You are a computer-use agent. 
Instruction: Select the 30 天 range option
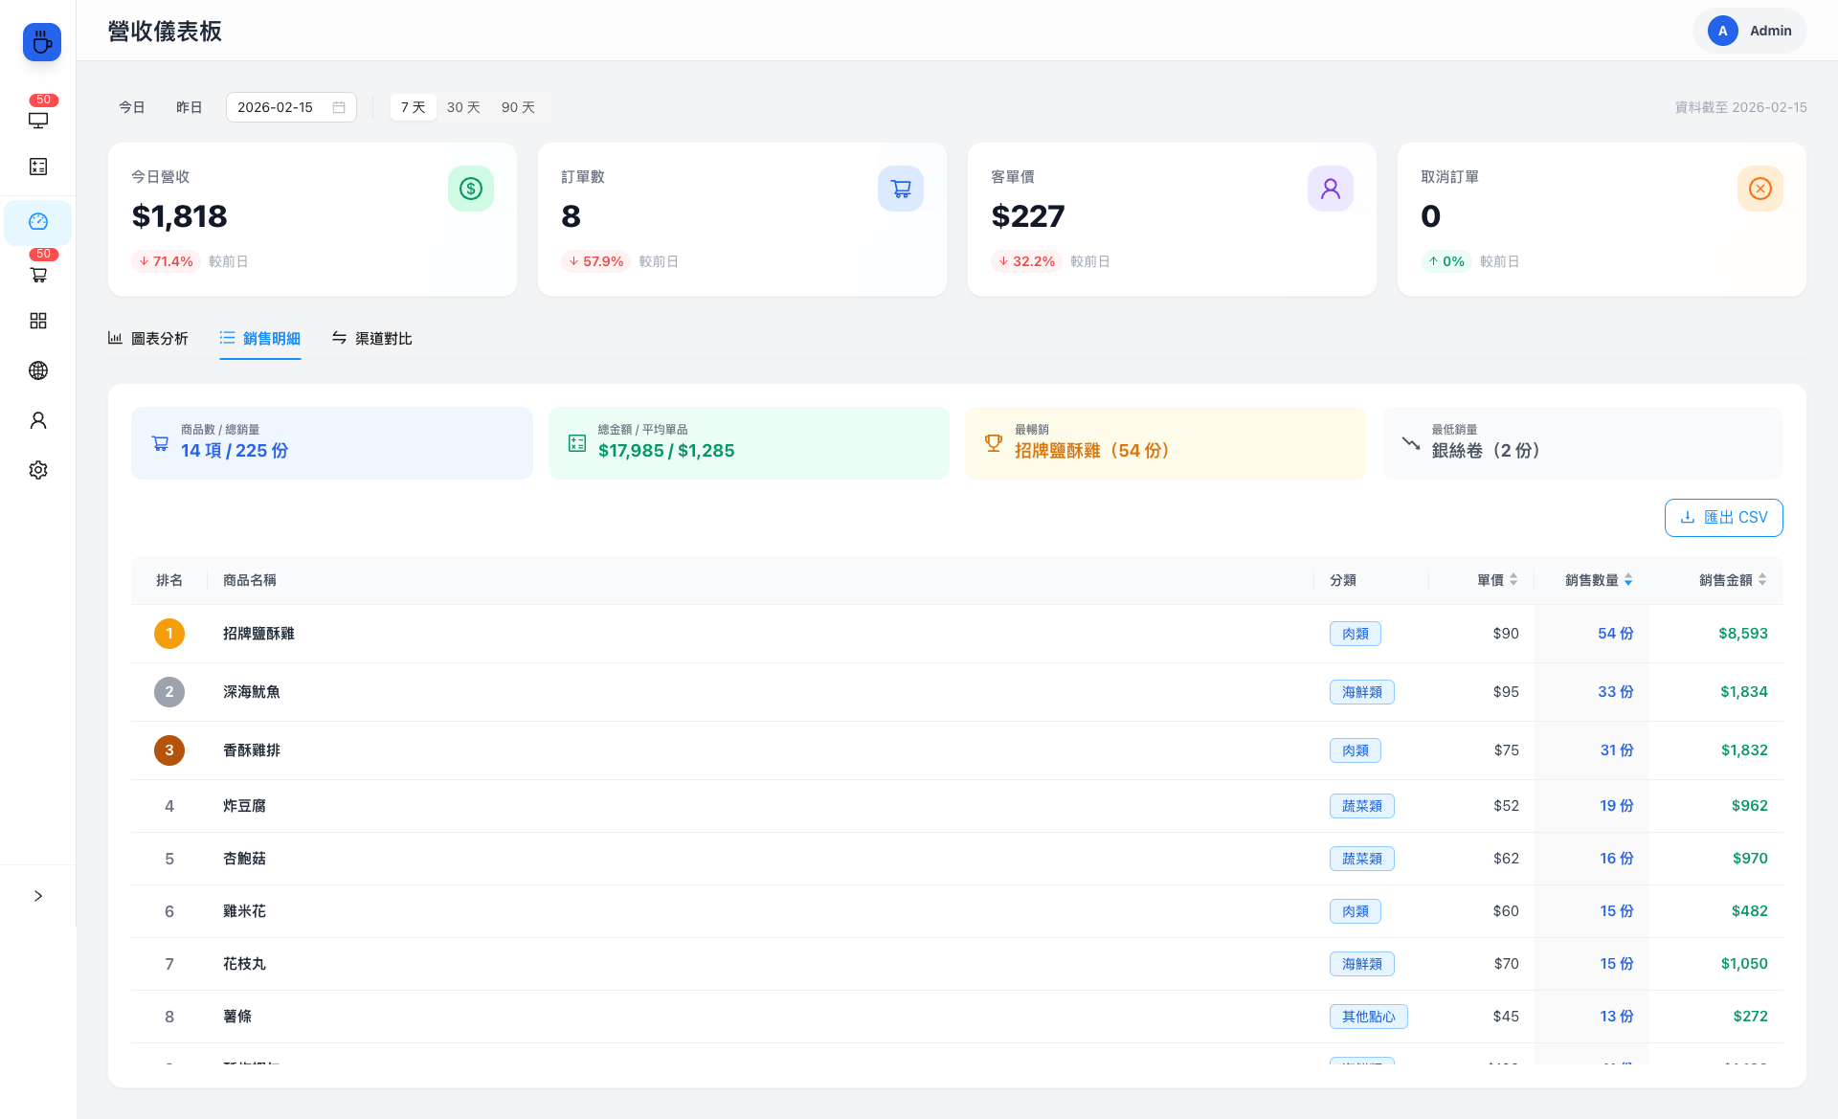(463, 107)
